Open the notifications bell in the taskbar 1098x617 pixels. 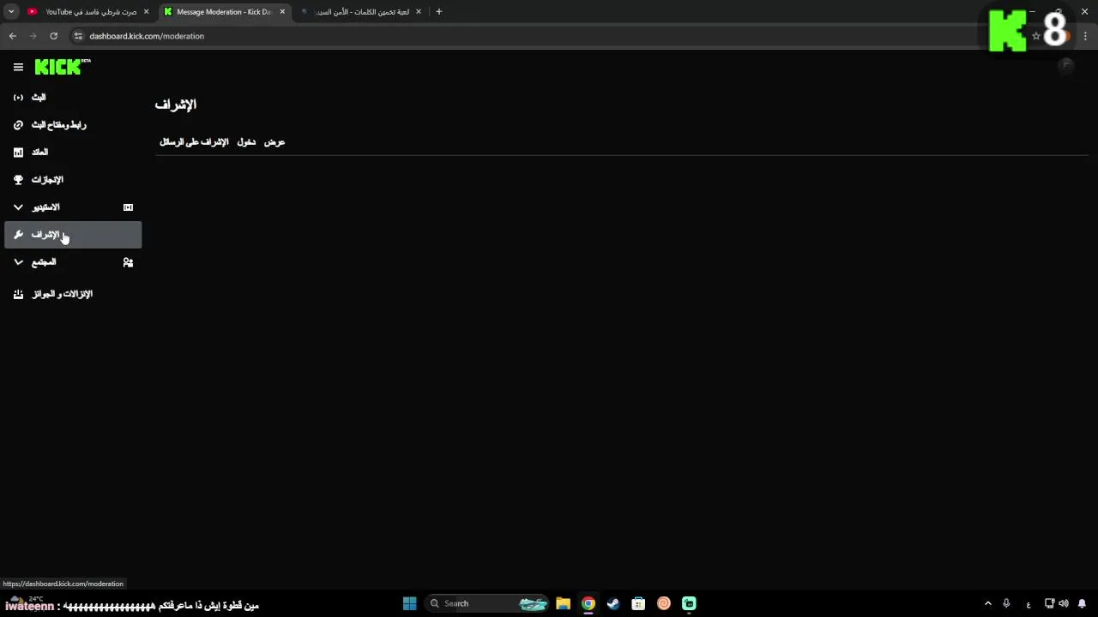(x=1083, y=603)
